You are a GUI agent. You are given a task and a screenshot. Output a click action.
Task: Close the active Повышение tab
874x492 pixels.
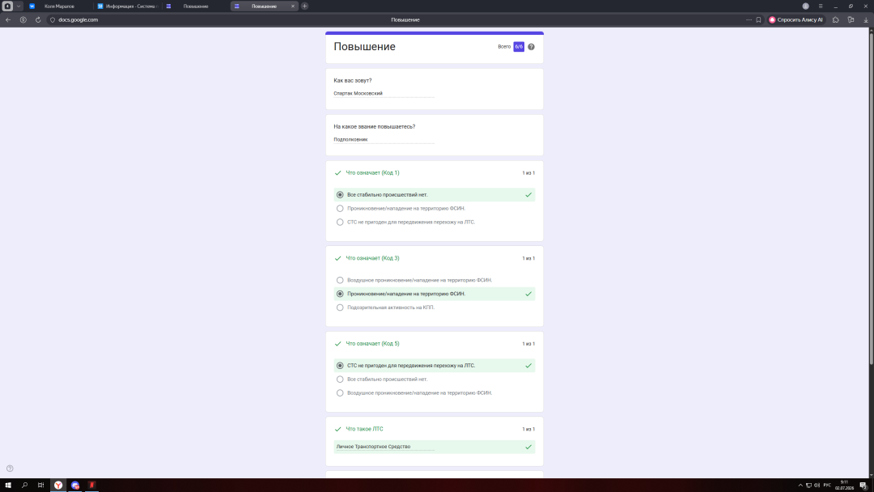[293, 6]
